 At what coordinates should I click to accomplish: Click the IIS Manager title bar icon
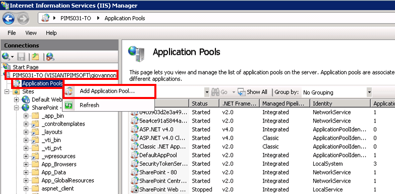pyautogui.click(x=5, y=5)
